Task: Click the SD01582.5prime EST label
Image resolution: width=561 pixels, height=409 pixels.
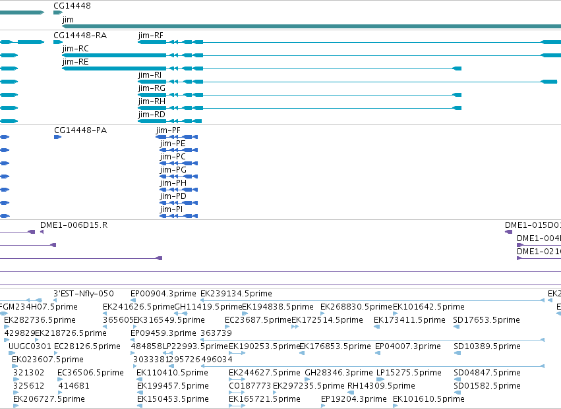Action: [487, 387]
